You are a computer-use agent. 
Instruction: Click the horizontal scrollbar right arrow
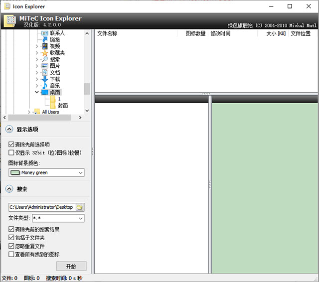click(80, 118)
